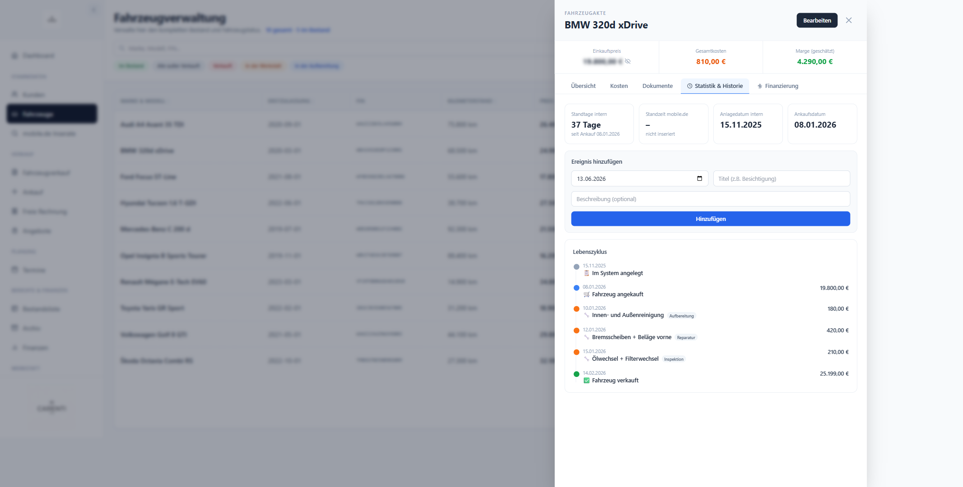Click the Marge value 4.290,00 €

click(x=814, y=62)
